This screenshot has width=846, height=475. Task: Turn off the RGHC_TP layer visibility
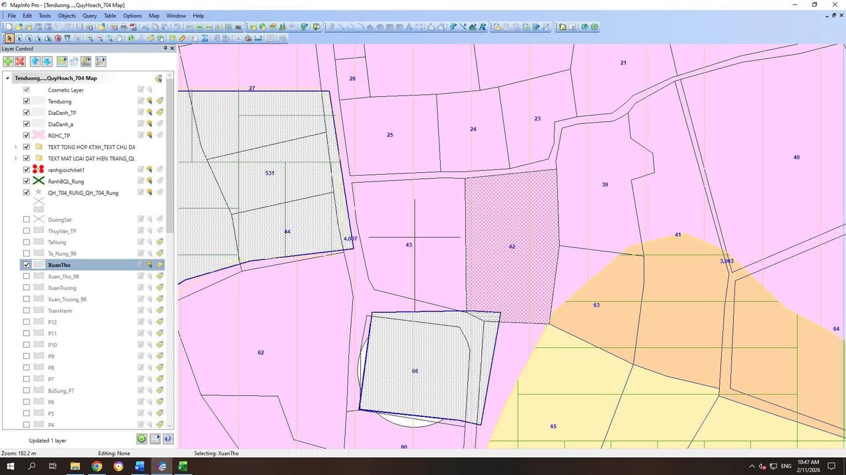tap(26, 135)
